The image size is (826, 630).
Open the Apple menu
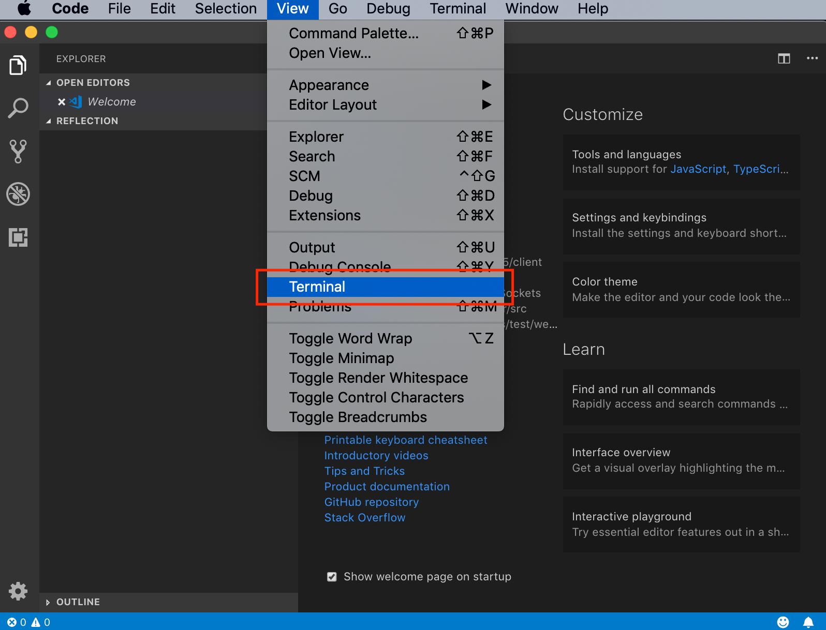point(24,9)
